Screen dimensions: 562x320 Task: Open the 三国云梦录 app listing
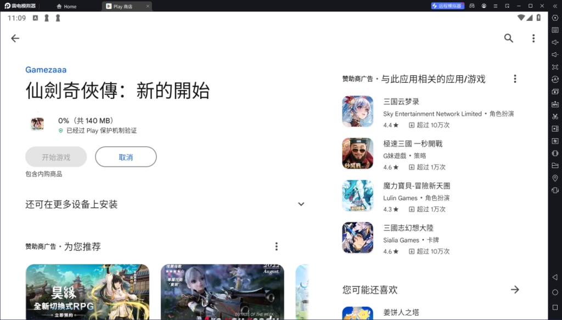(x=430, y=111)
